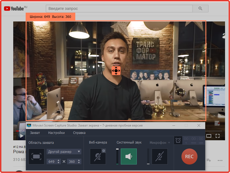Play the YouTube video

pos(22,136)
